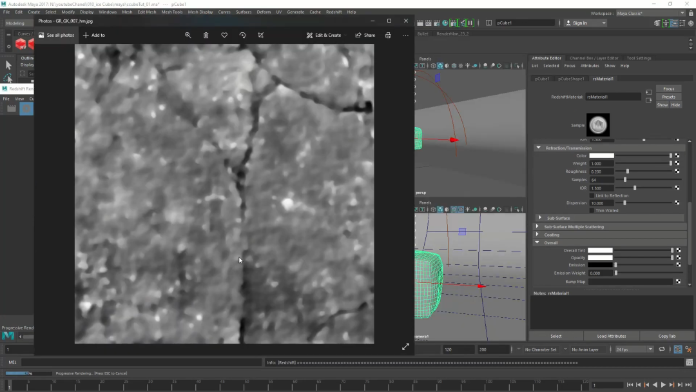Enable the Thin Walled checkbox
696x392 pixels.
(592, 210)
